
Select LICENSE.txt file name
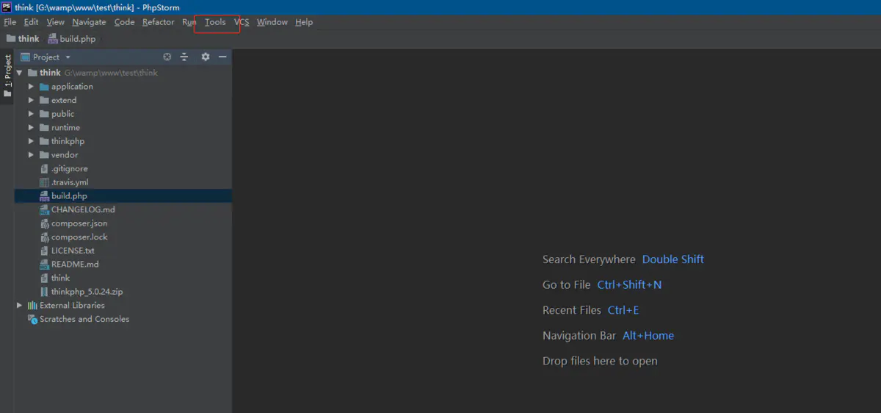(73, 251)
